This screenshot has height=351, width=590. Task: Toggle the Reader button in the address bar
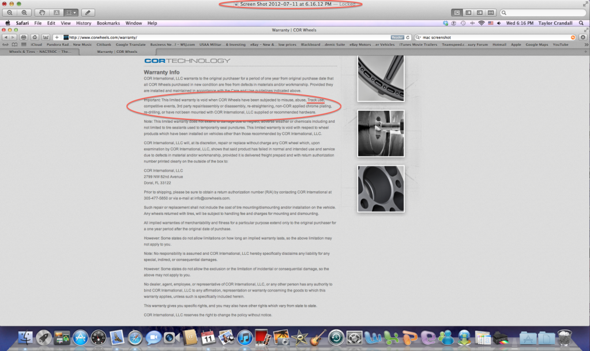(x=397, y=37)
